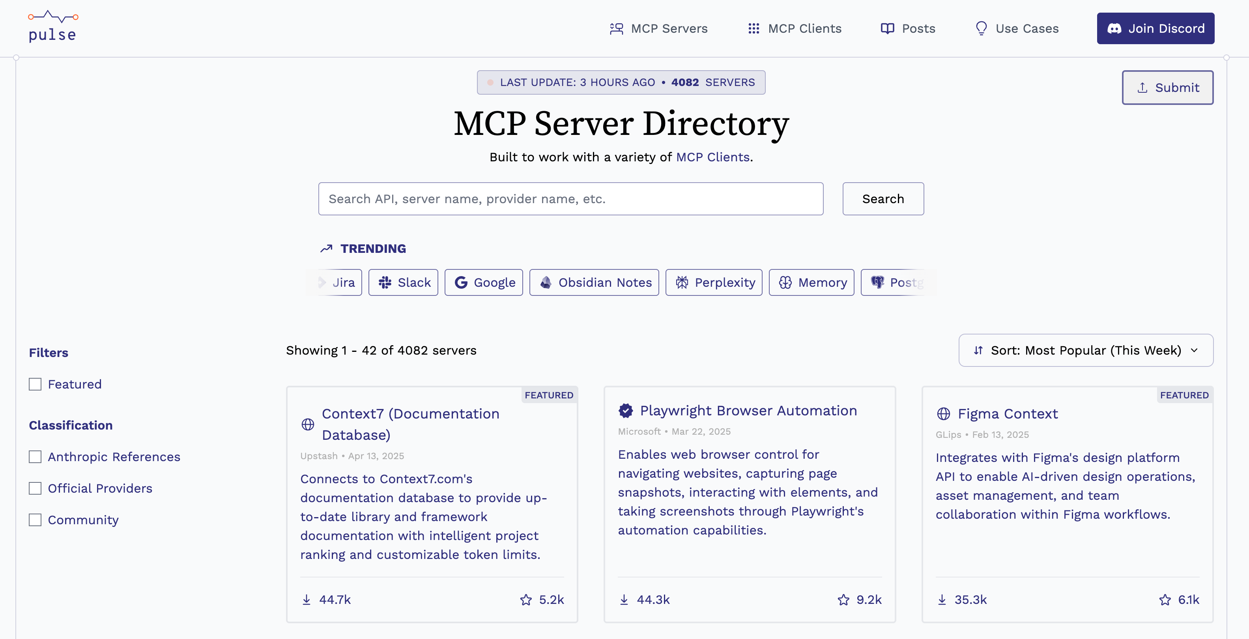
Task: Check the Anthropic References checkbox
Action: pyautogui.click(x=35, y=457)
